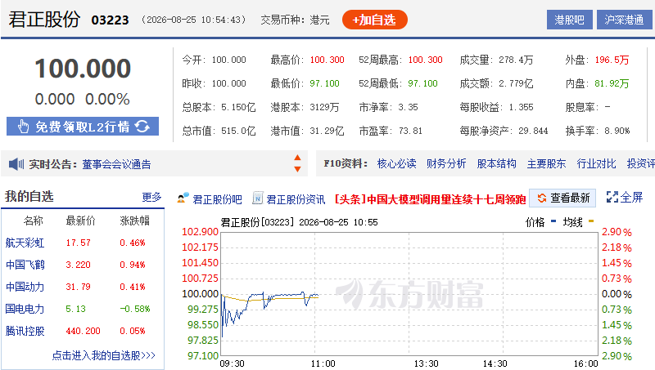Open 君正股份资讯 news link
This screenshot has width=655, height=370.
point(296,199)
